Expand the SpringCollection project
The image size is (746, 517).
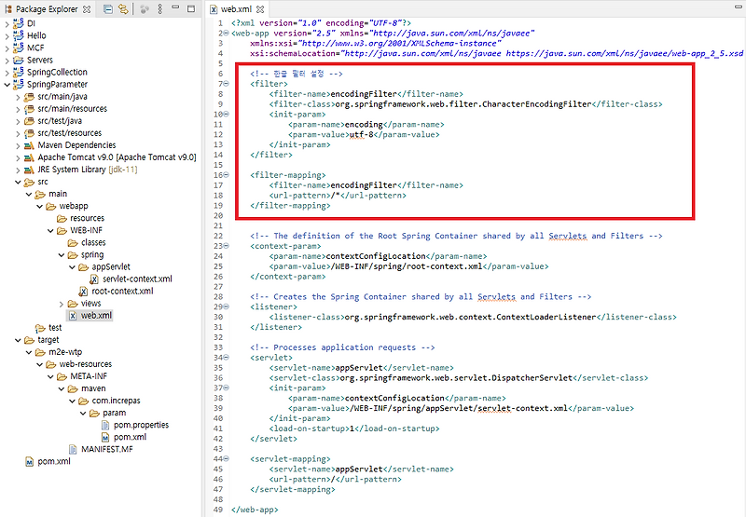tap(7, 73)
